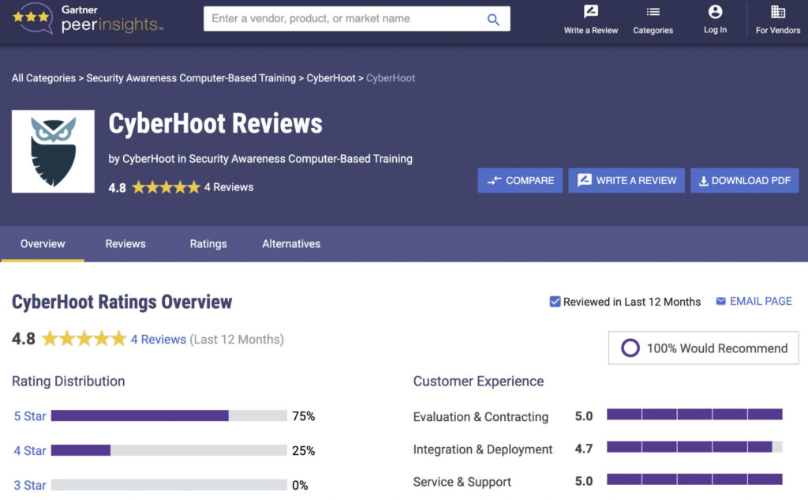Click the 5 Star rating filter
Viewport: 808px width, 500px height.
30,416
